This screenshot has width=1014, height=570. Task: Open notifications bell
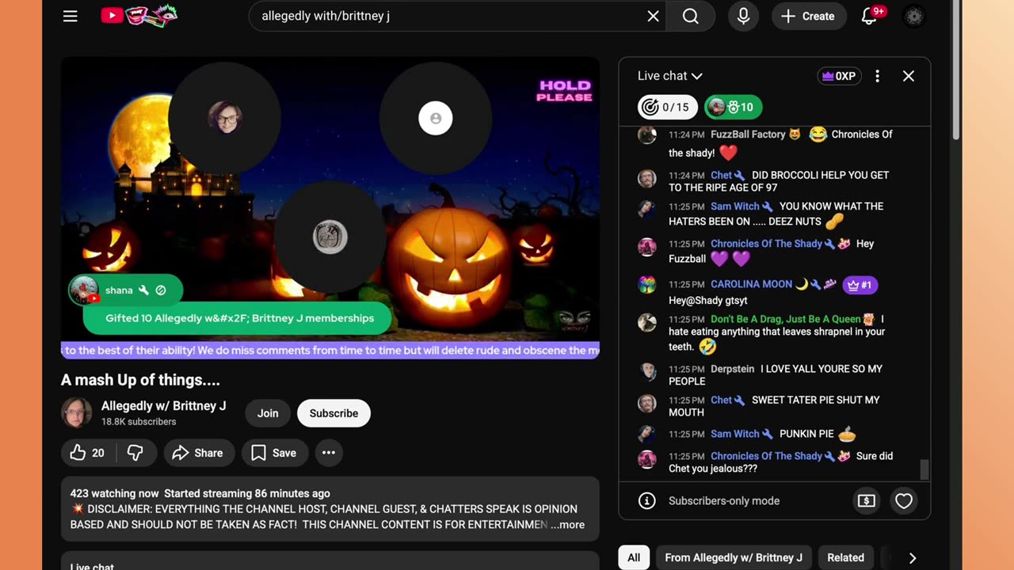click(x=869, y=16)
